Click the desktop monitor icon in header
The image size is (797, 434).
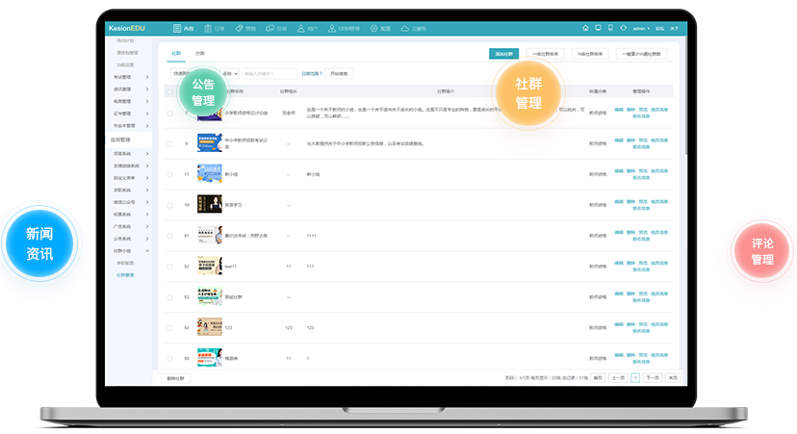click(x=599, y=28)
